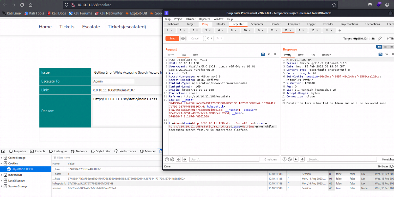Click the Firefox URL address bar
Image resolution: width=394 pixels, height=197 pixels.
(x=200, y=5)
